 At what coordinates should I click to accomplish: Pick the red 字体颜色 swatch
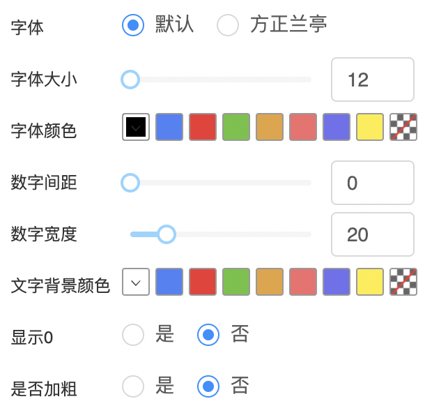click(x=203, y=127)
